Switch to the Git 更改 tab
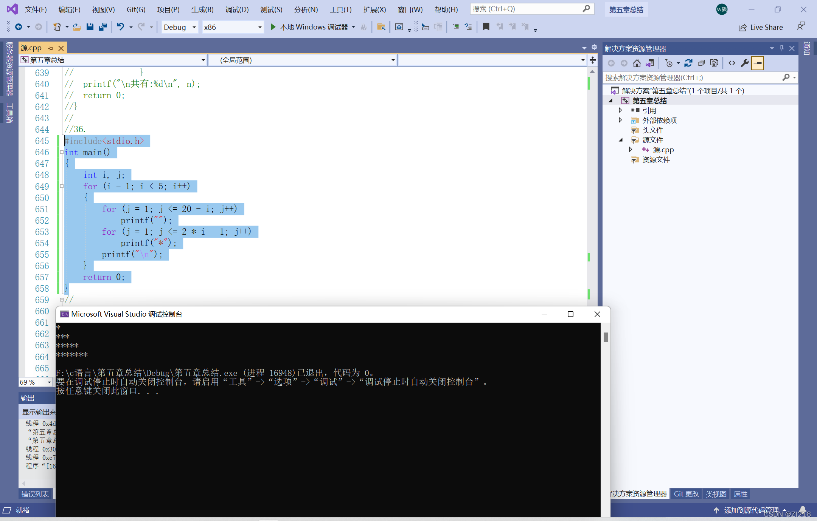 pos(686,494)
